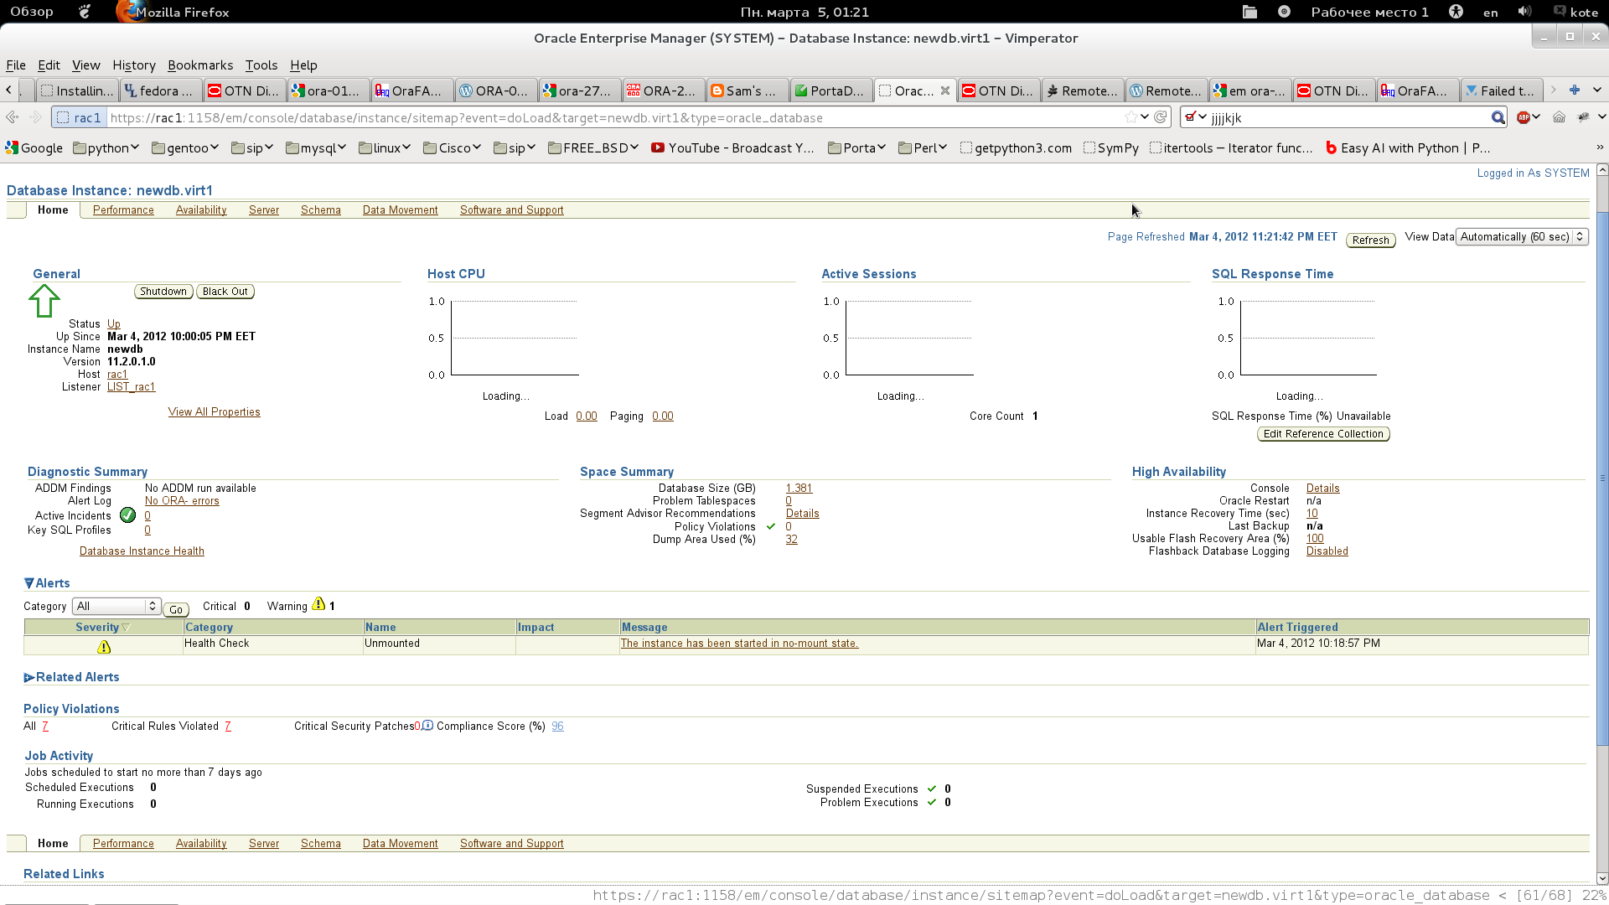Click the reload icon in URL bar

(1160, 117)
